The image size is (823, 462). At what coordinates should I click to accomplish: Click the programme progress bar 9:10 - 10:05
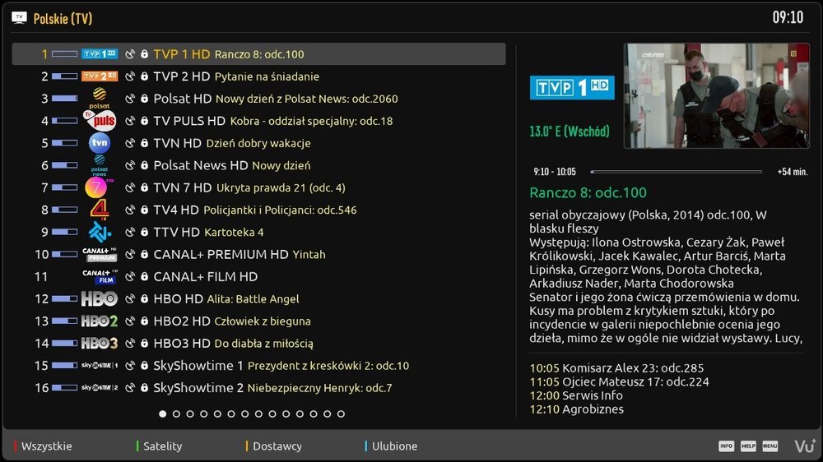click(x=676, y=172)
